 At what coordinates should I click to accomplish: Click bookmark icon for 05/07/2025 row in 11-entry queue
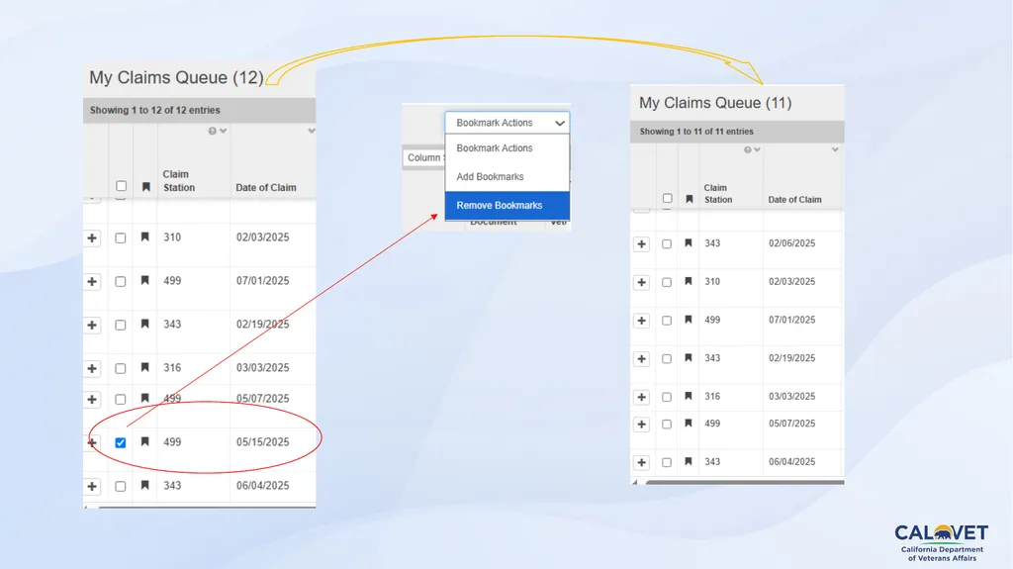click(689, 424)
